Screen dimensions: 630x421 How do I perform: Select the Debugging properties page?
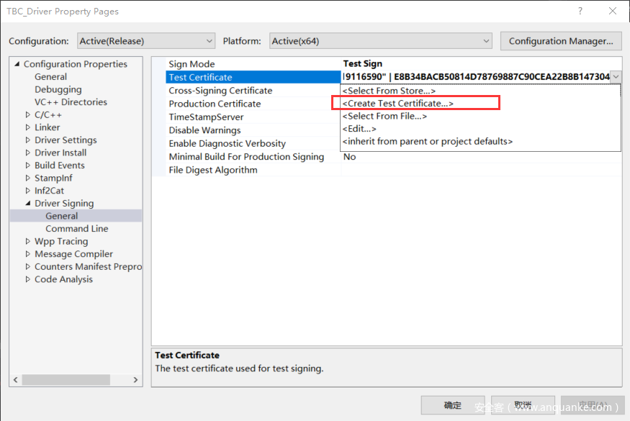(58, 89)
